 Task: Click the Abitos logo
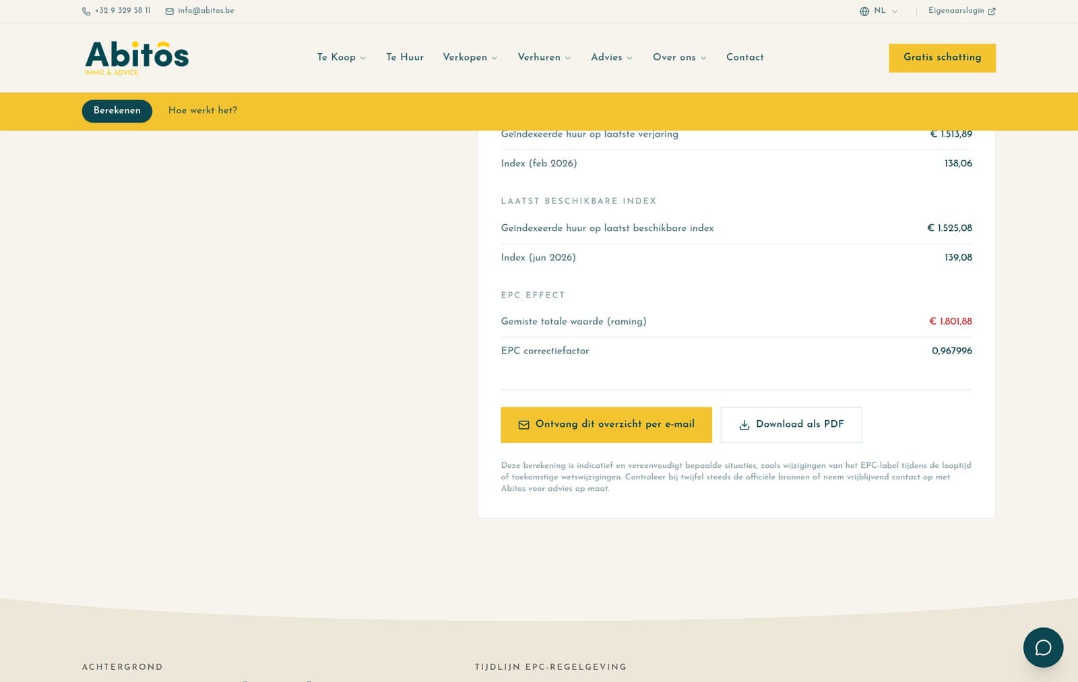coord(137,58)
